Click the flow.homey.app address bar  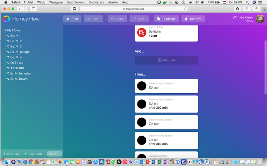pyautogui.click(x=133, y=9)
